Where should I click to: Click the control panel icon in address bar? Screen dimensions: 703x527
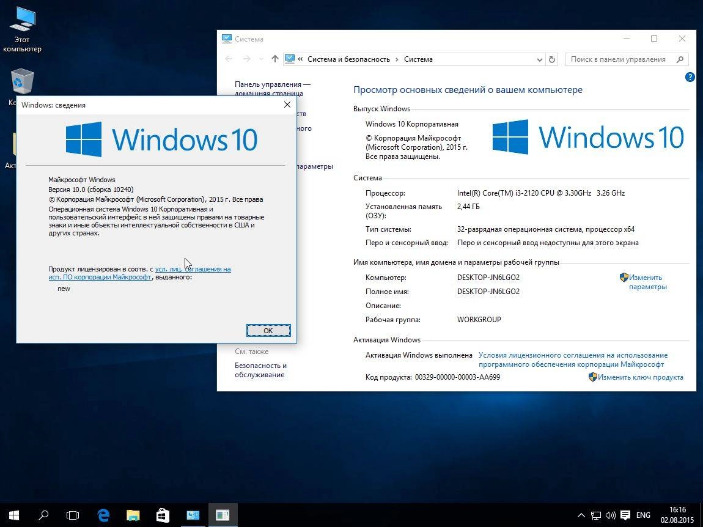pos(290,59)
